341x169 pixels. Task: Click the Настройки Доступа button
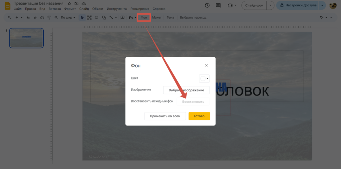(x=298, y=5)
